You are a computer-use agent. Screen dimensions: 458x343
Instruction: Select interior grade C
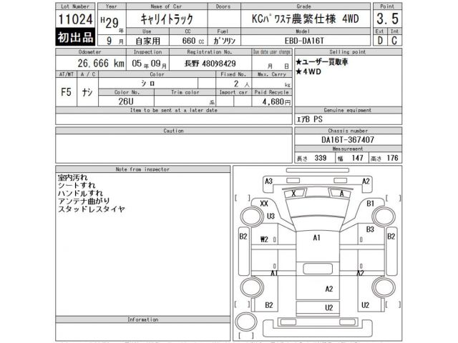point(394,40)
